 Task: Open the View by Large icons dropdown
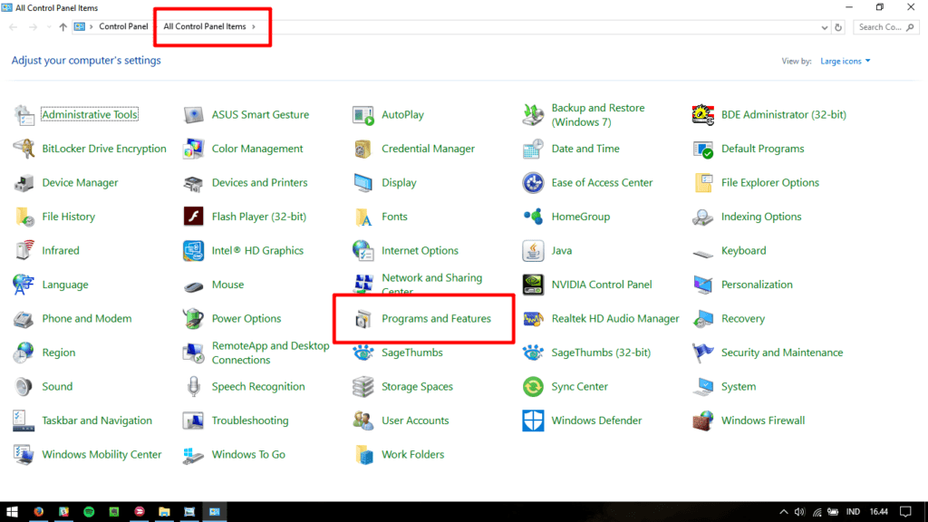846,61
